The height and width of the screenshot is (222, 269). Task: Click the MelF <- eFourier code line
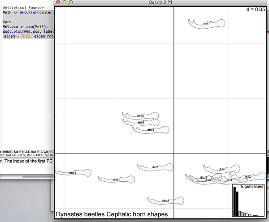(x=28, y=13)
